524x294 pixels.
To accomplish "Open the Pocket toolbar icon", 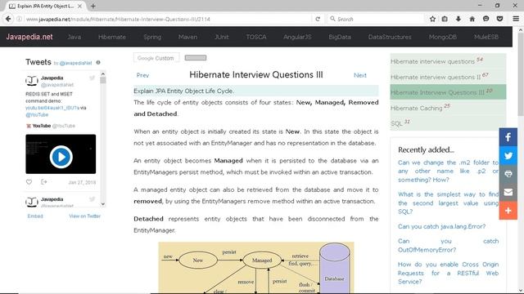I will click(x=500, y=19).
